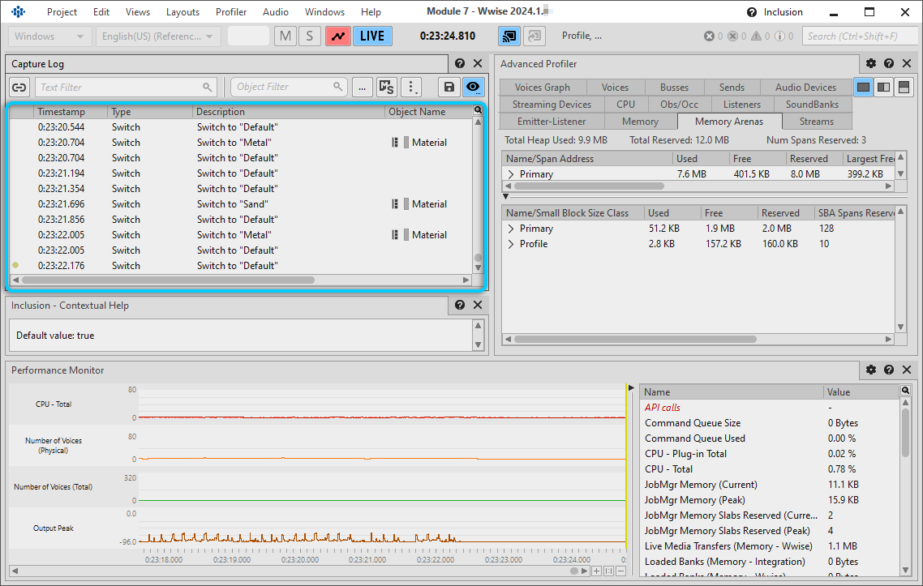Click the remote connection icon in the toolbar
Viewport: 923px width, 586px height.
(509, 36)
